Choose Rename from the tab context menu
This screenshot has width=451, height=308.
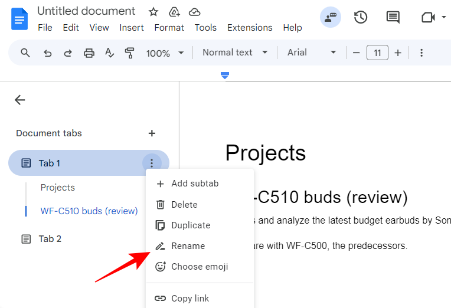pos(188,246)
